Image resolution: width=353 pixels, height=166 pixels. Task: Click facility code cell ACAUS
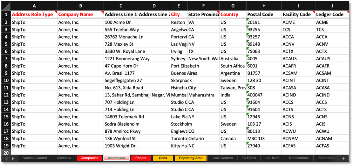(x=298, y=59)
